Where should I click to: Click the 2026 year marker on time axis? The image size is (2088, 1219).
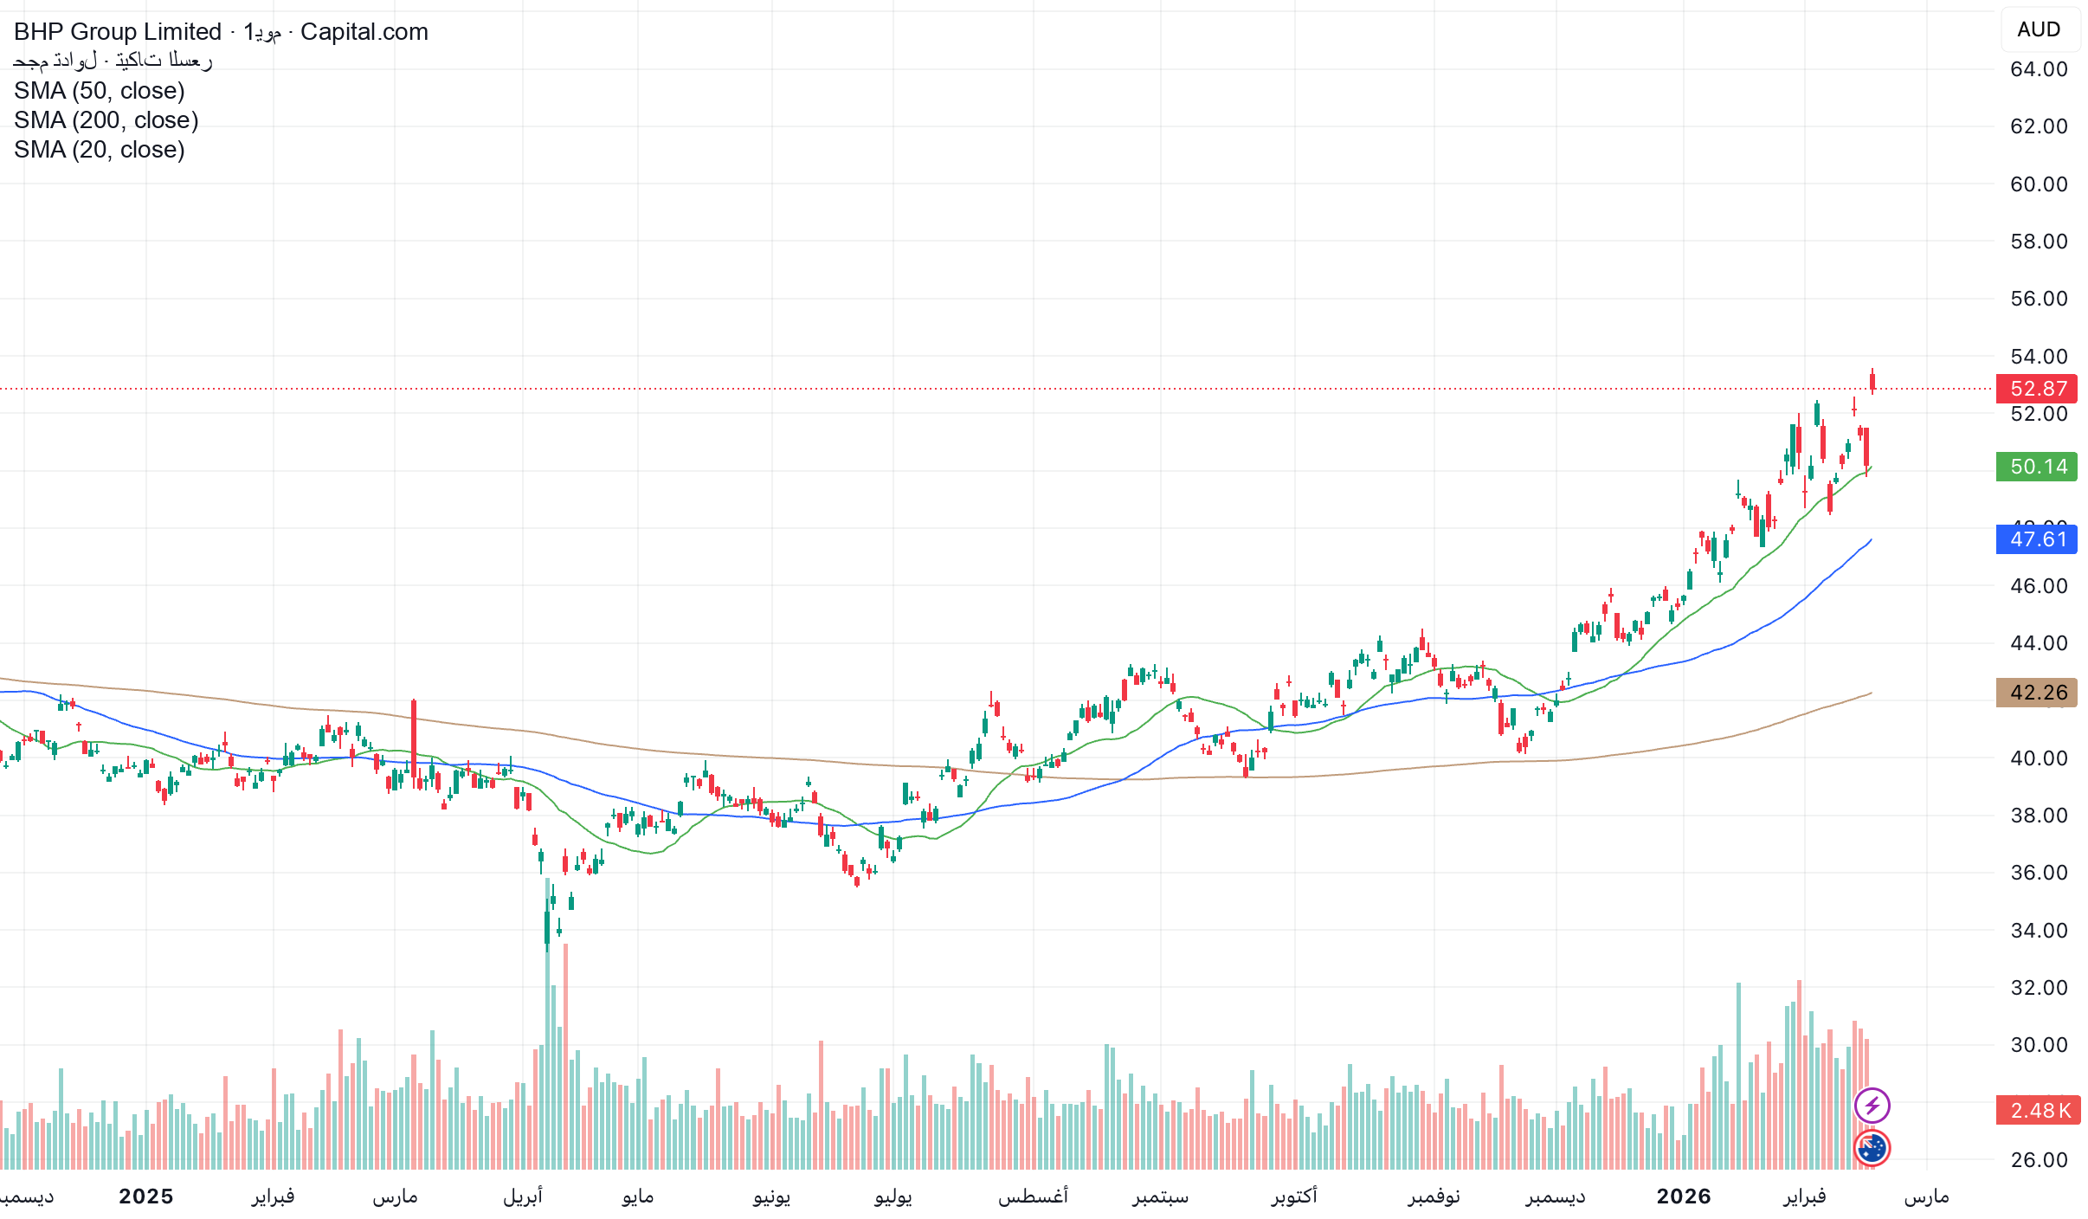[x=1683, y=1196]
